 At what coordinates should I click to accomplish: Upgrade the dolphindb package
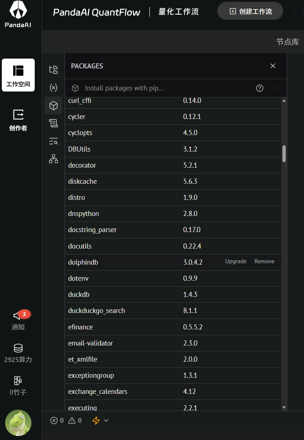(236, 261)
